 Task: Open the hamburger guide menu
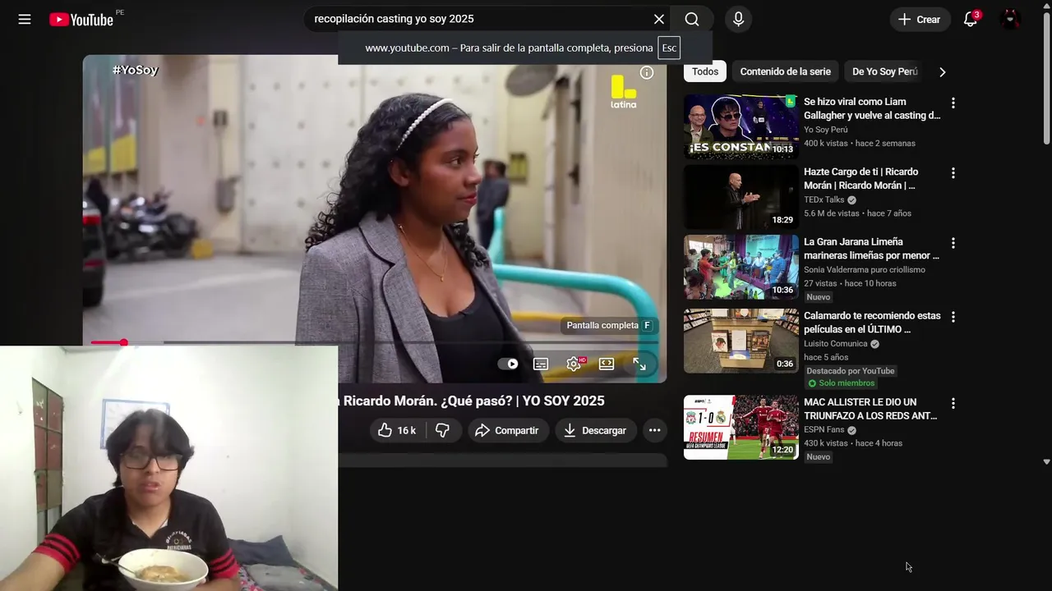tap(25, 19)
